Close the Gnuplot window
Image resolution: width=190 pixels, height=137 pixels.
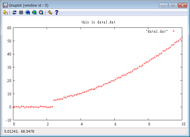click(x=182, y=5)
